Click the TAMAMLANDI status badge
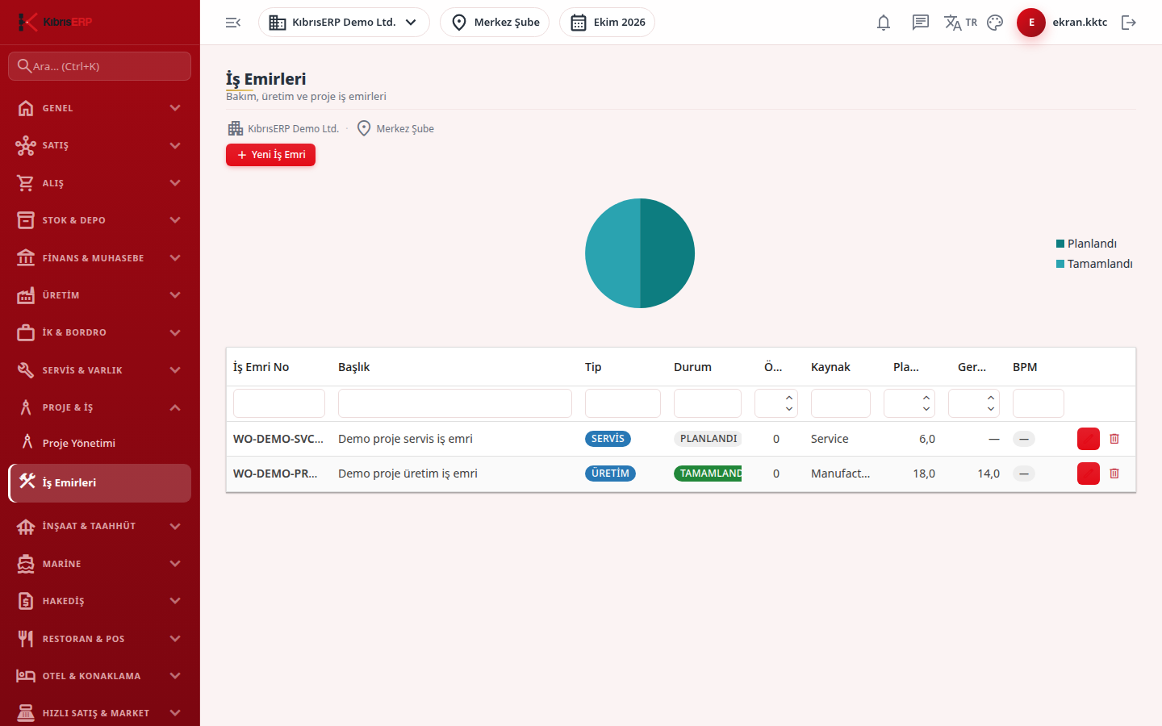1162x726 pixels. click(x=708, y=474)
